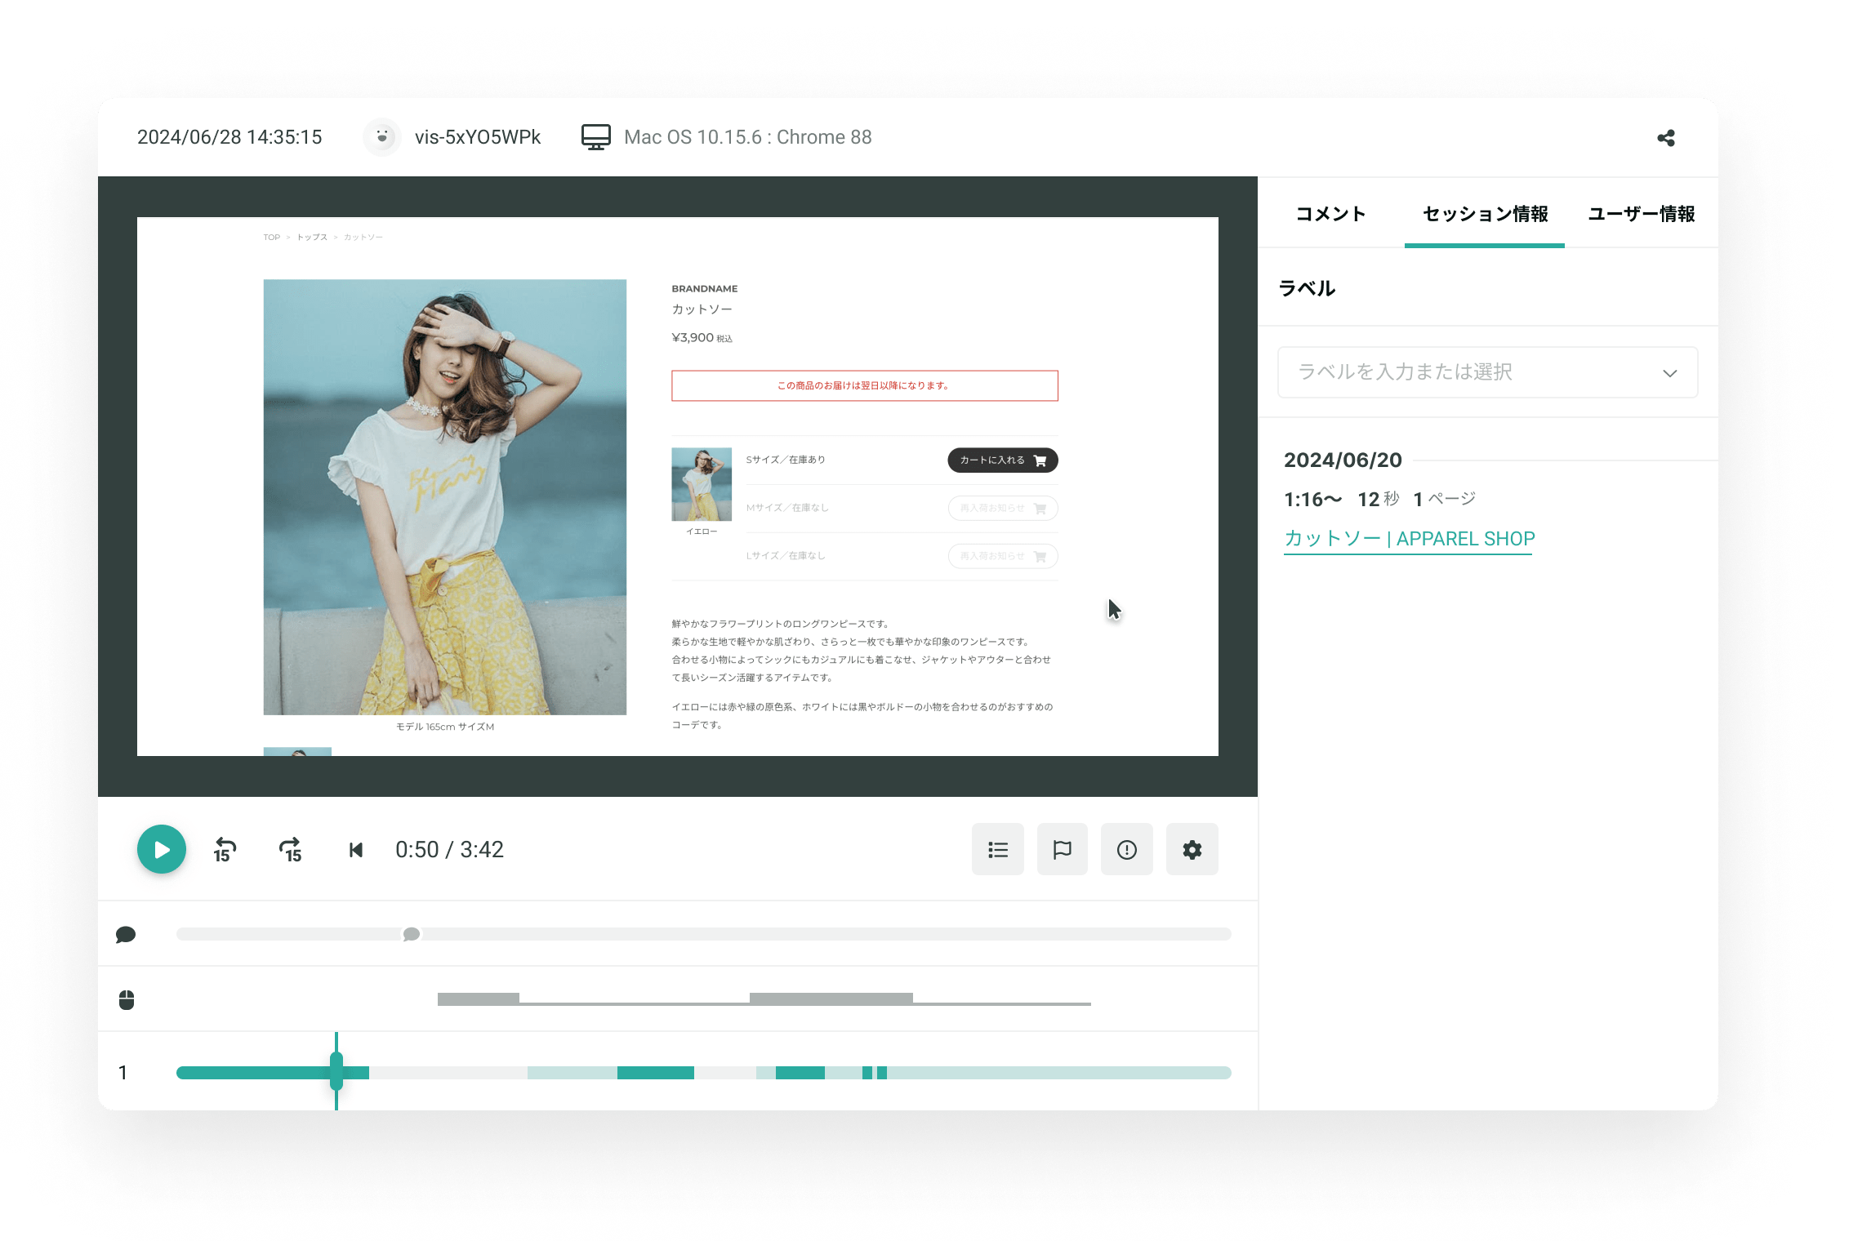Rewind 15 seconds
The width and height of the screenshot is (1849, 1241).
225,850
